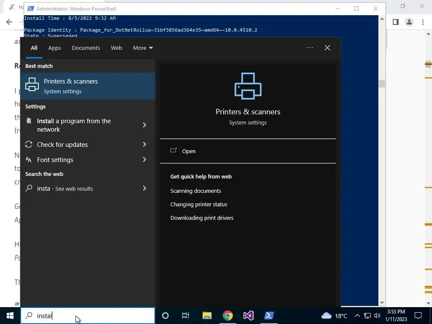Open the search options ellipsis menu
The image size is (432, 324).
[x=309, y=48]
